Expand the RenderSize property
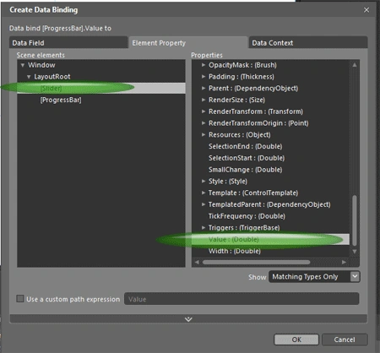The image size is (380, 353). click(x=204, y=100)
